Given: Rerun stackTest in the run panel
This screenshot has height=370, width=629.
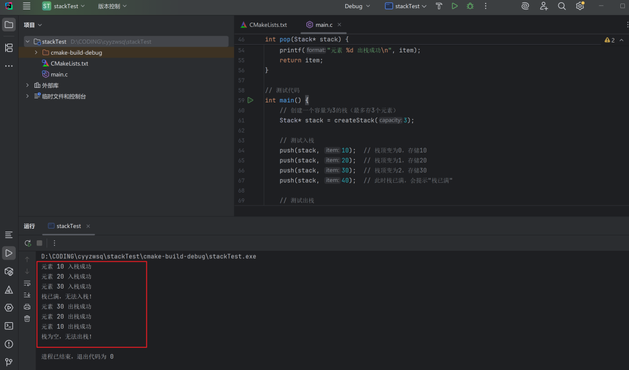Looking at the screenshot, I should [x=28, y=243].
